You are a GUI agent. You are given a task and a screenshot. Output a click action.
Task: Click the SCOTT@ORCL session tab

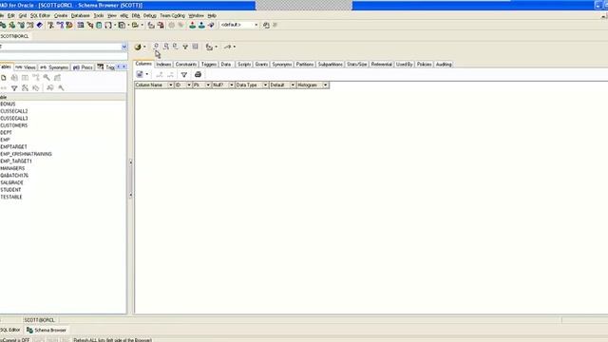pos(14,36)
